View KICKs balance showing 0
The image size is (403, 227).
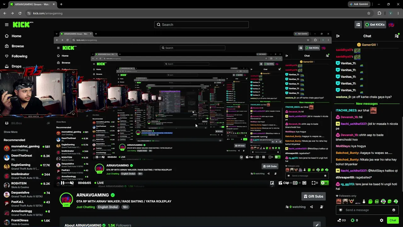tap(355, 220)
